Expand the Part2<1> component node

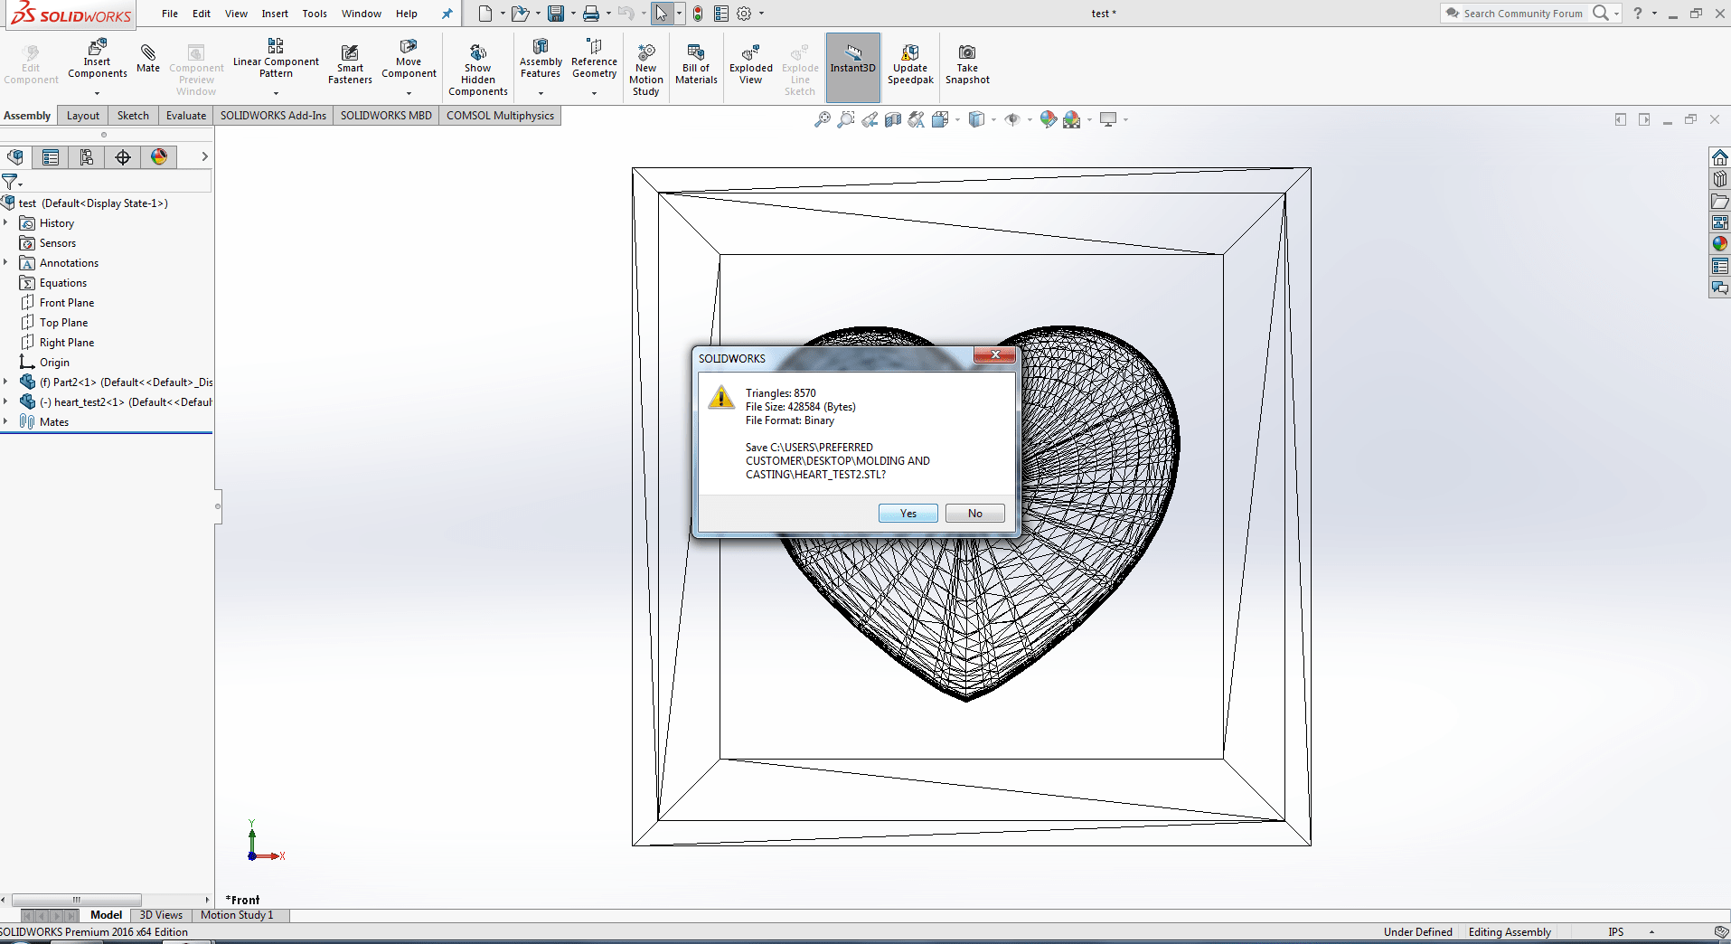(x=5, y=382)
